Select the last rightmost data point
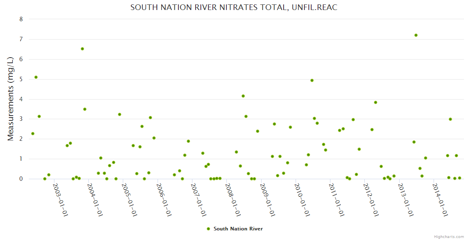This screenshot has width=468, height=240. click(460, 178)
